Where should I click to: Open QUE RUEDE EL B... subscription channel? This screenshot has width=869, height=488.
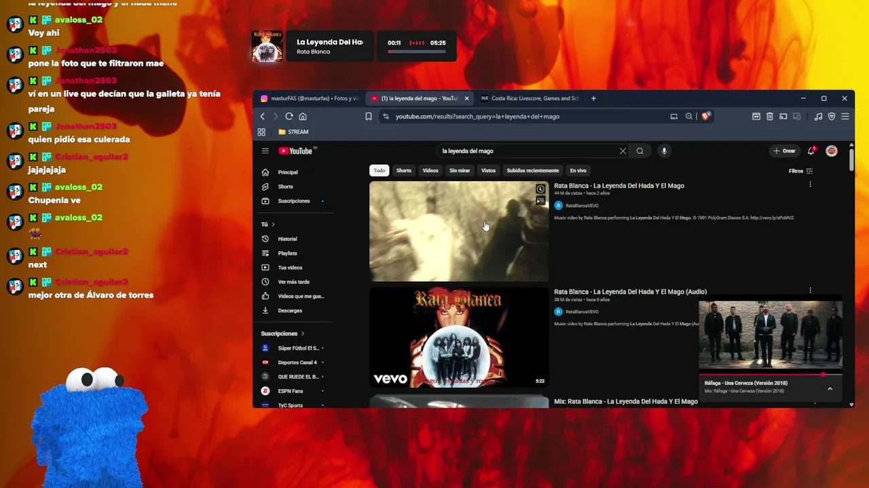pos(292,377)
